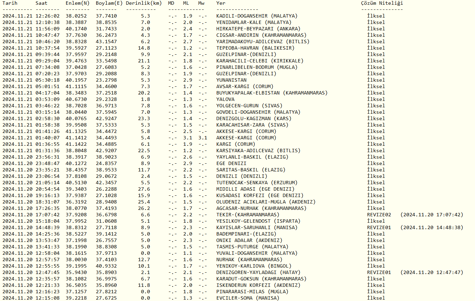Click the 'Mw' column header
The width and height of the screenshot is (475, 301).
[x=201, y=3]
